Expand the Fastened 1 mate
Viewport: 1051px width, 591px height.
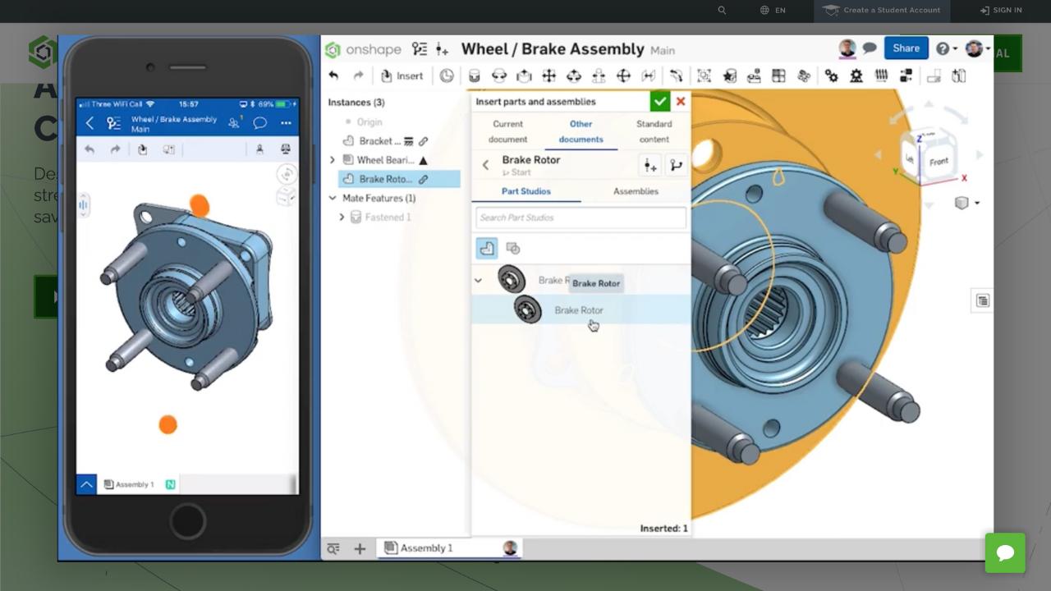click(342, 217)
